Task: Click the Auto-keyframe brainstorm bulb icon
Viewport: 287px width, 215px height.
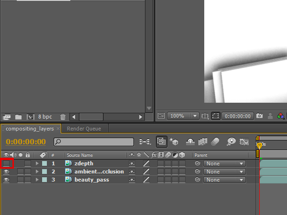Action: [232, 142]
